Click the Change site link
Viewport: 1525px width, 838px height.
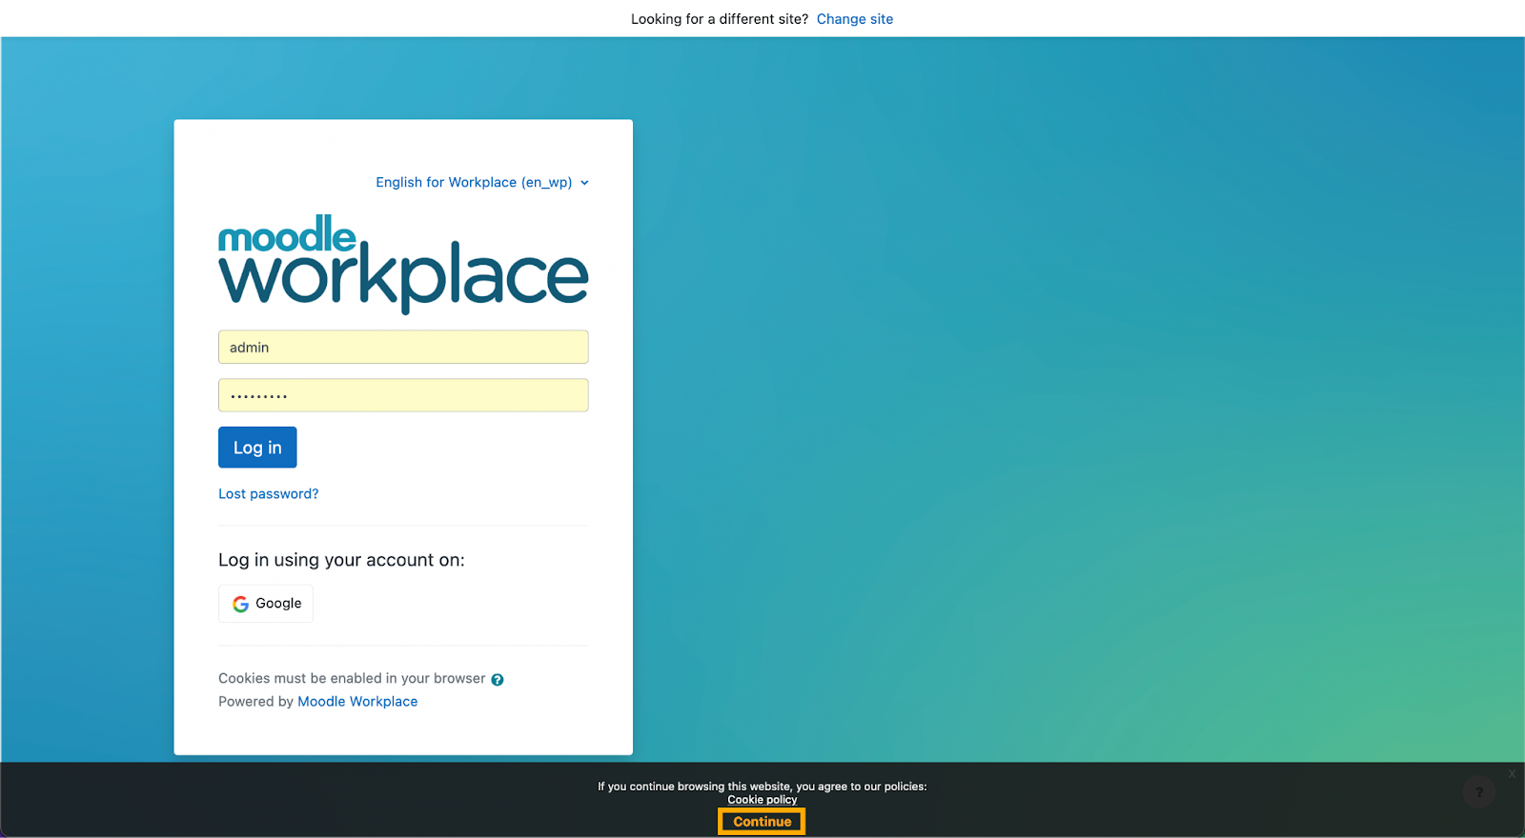854,19
